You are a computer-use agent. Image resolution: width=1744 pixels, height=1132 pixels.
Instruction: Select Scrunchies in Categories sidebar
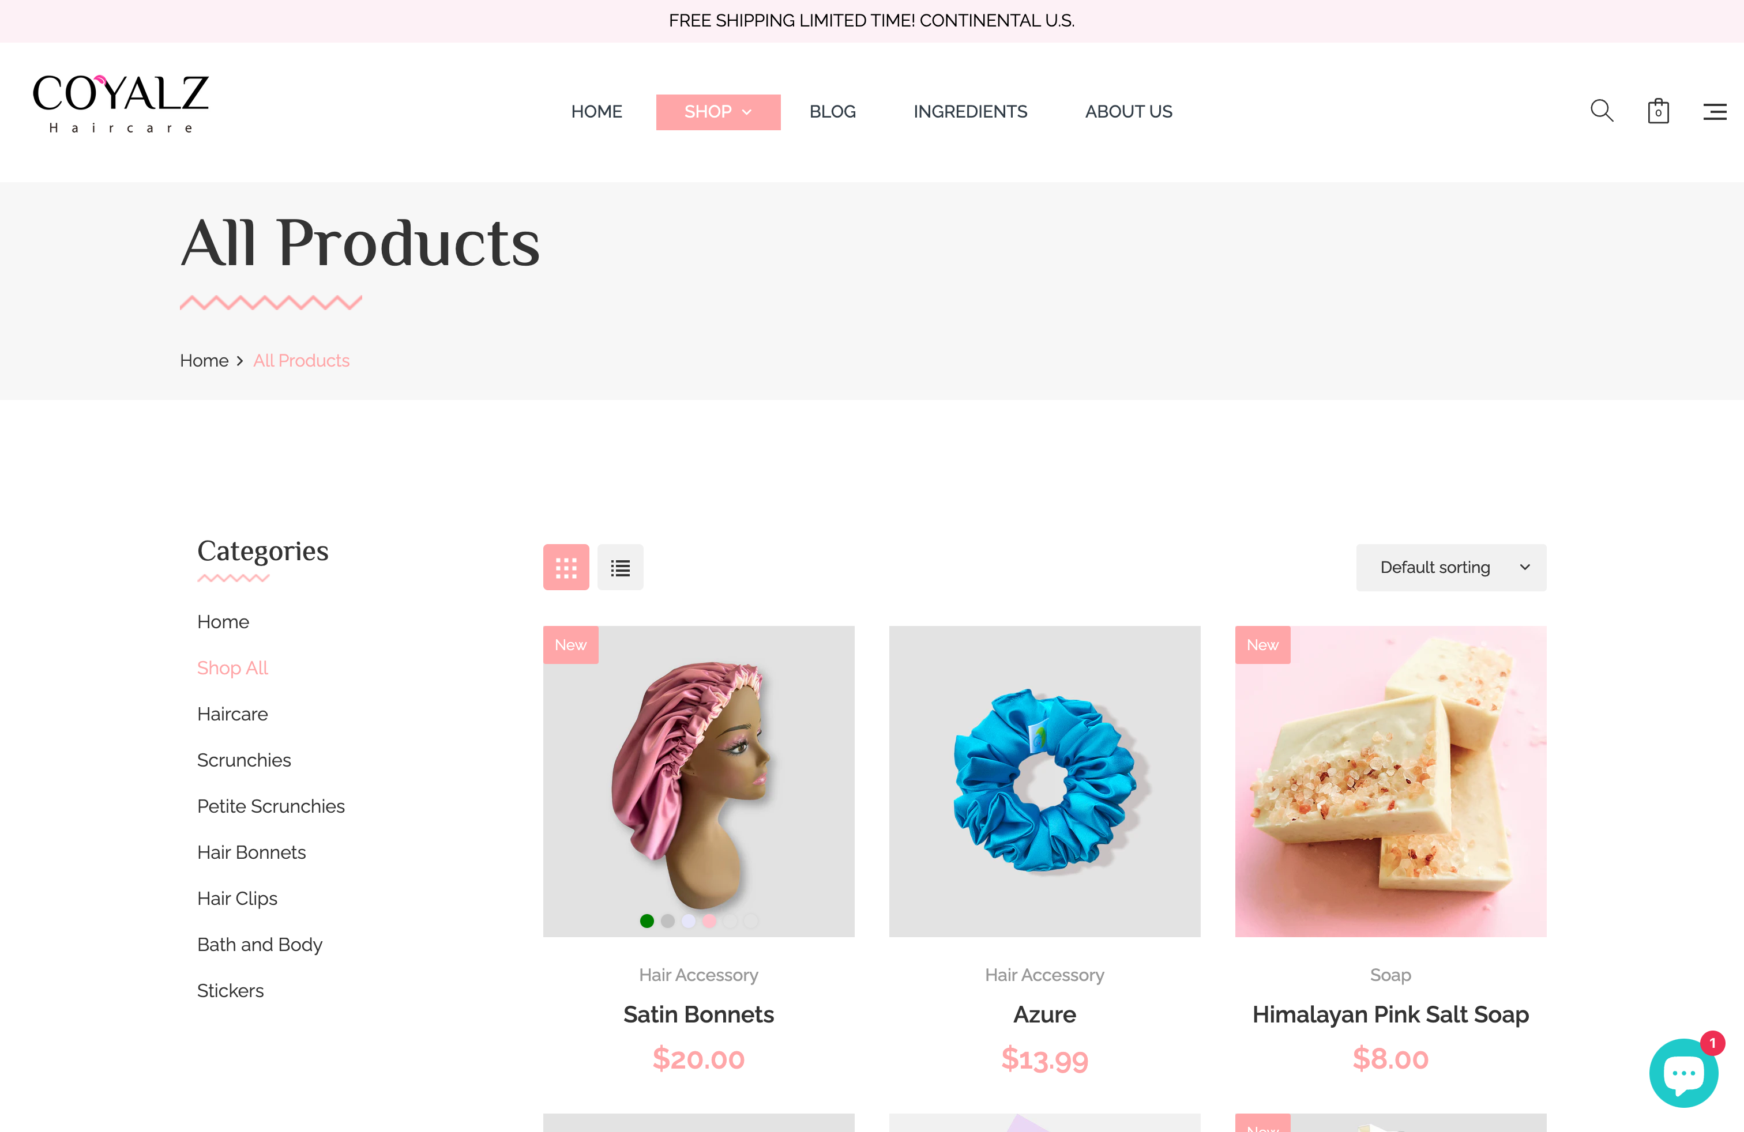[x=244, y=760]
